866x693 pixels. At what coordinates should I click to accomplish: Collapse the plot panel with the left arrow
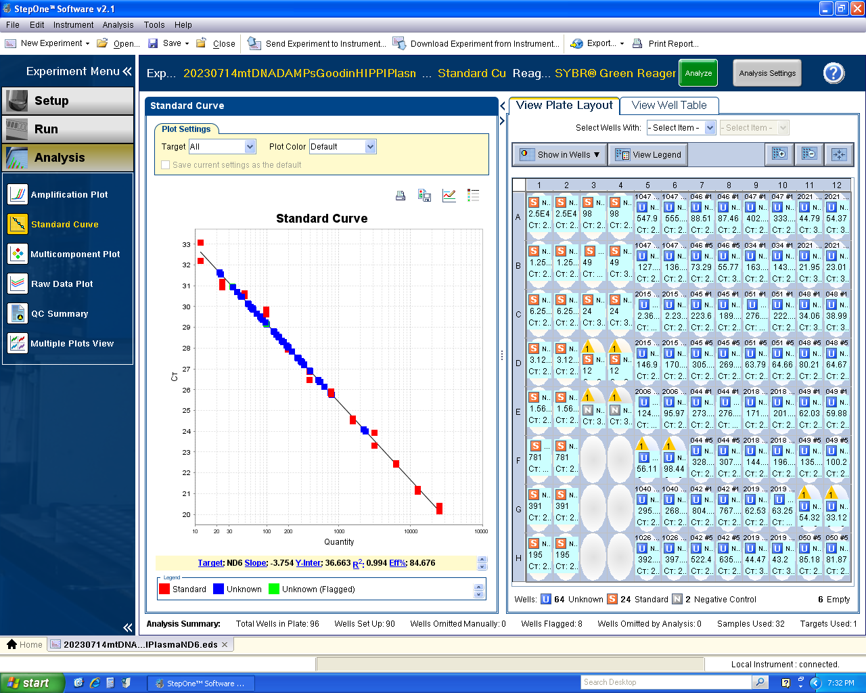(503, 106)
